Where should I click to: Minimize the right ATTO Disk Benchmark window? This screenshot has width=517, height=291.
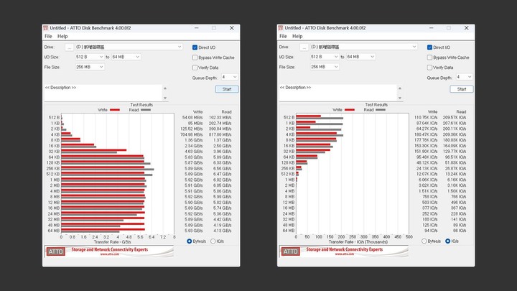coord(432,28)
